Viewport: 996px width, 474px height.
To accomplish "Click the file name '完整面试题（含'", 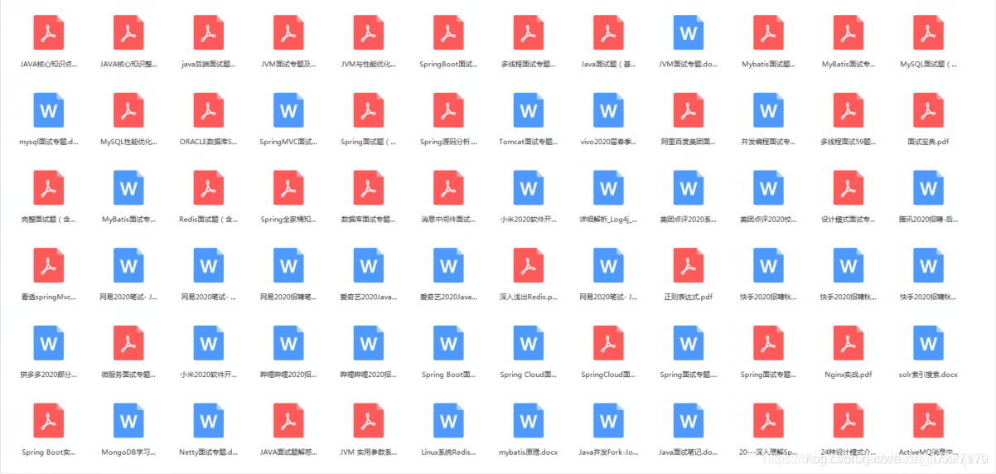I will 48,219.
